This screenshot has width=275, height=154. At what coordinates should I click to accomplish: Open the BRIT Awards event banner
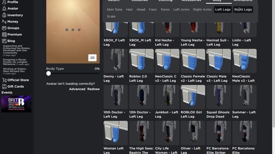(x=16, y=104)
